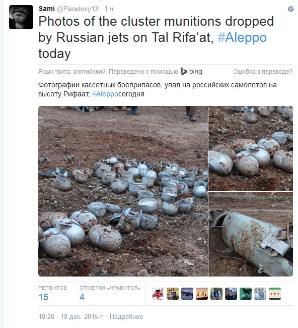Image resolution: width=298 pixels, height=328 pixels.
Task: Open the top-right submunitions close-up photo
Action: tap(251, 148)
